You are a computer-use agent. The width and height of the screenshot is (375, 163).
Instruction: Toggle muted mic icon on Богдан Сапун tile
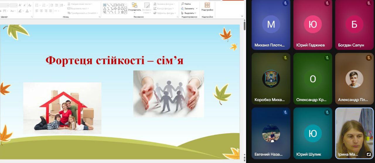coord(369,4)
